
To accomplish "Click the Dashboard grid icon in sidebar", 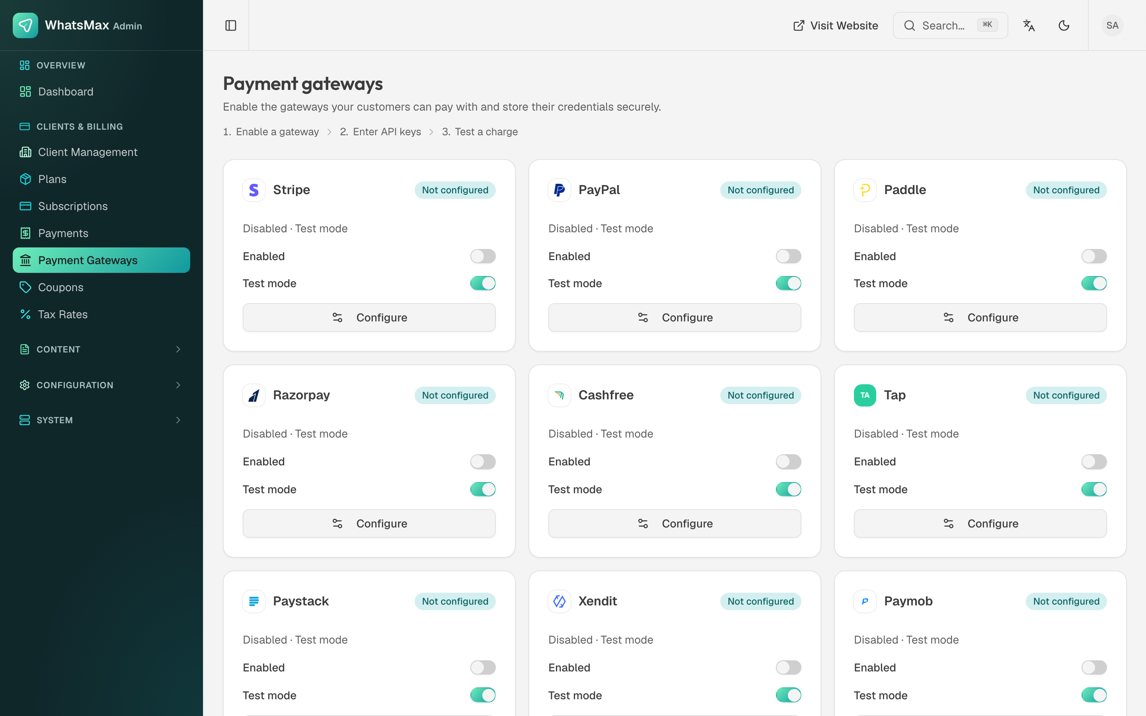I will coord(25,91).
